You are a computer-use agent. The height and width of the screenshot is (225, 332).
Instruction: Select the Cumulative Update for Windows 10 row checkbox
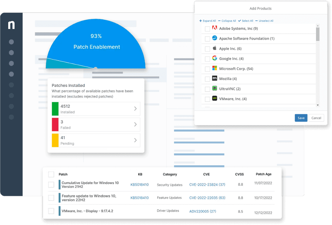click(x=50, y=184)
